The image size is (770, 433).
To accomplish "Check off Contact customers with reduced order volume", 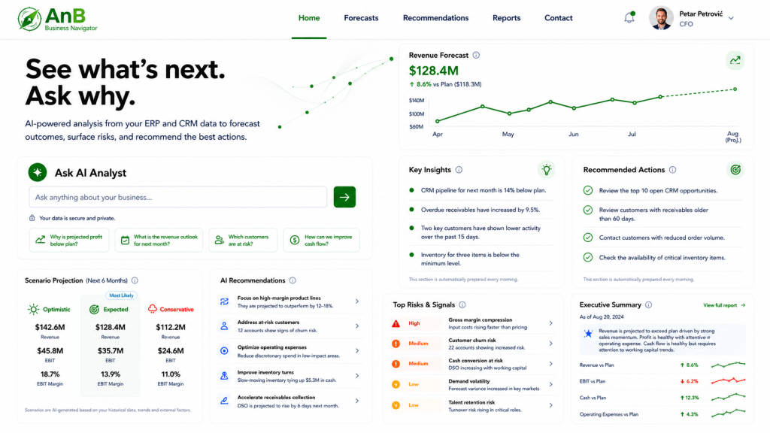I will [588, 238].
